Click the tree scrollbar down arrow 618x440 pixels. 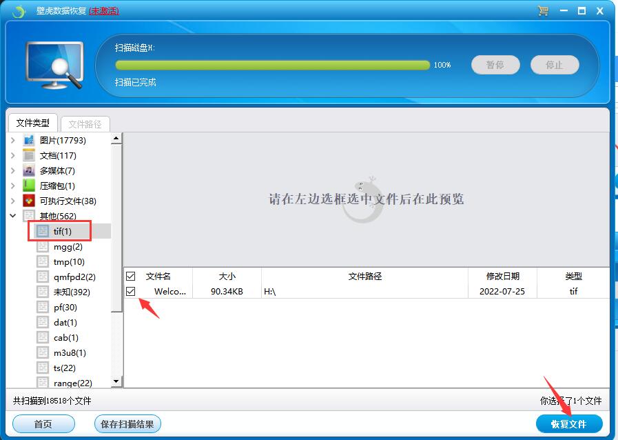[x=116, y=381]
